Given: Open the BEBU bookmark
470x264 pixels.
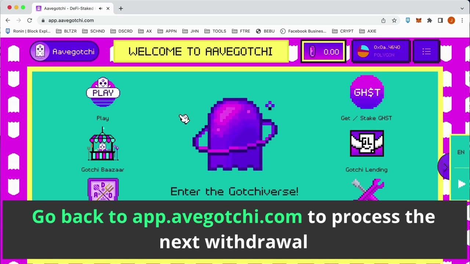Looking at the screenshot, I should coord(265,31).
